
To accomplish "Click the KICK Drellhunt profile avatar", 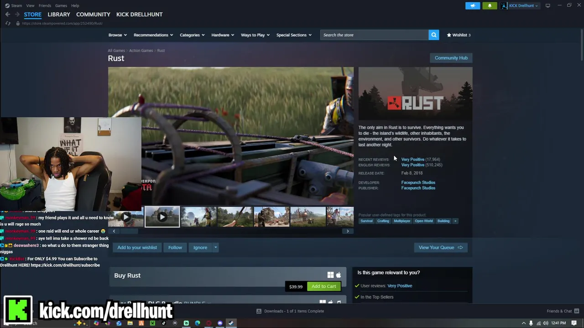I will click(504, 5).
